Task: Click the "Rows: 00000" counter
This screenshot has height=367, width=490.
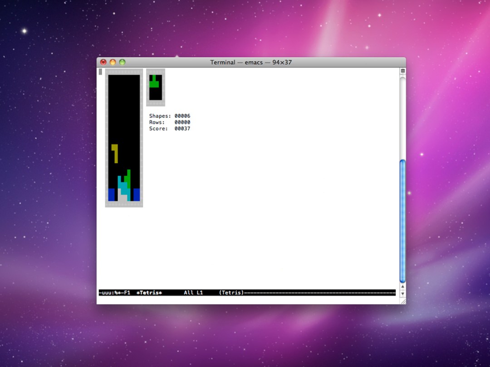Action: 170,122
